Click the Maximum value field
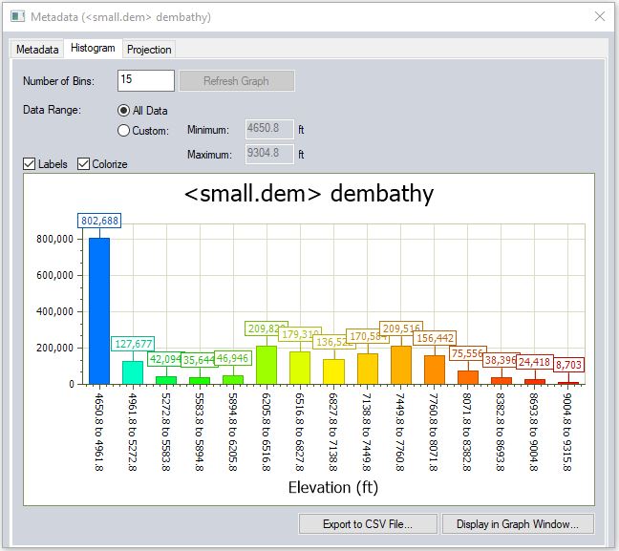 pos(267,154)
